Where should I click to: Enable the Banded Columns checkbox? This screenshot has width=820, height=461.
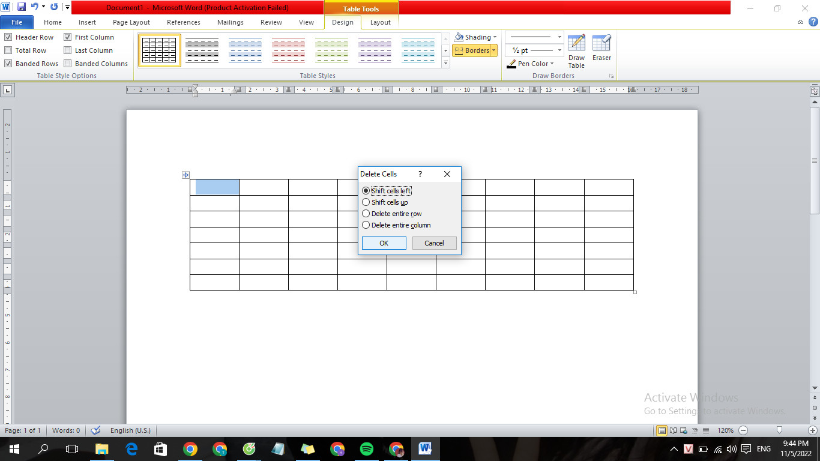[68, 64]
